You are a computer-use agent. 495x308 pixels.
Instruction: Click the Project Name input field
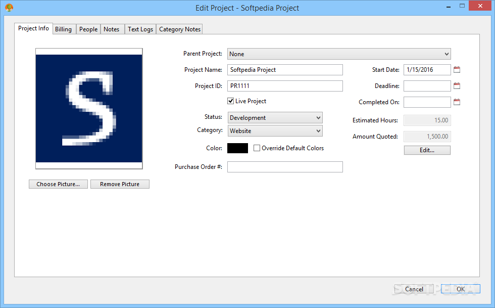point(285,70)
